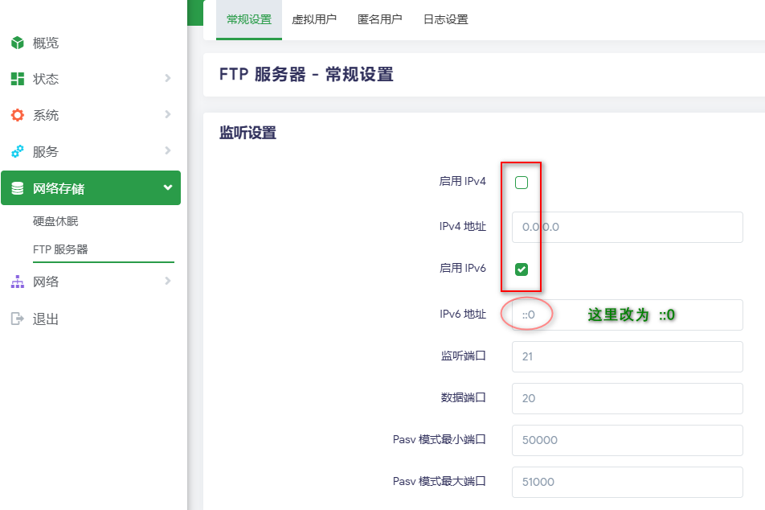Viewport: 765px width, 510px height.
Task: Expand the Status menu chevron
Action: click(x=167, y=78)
